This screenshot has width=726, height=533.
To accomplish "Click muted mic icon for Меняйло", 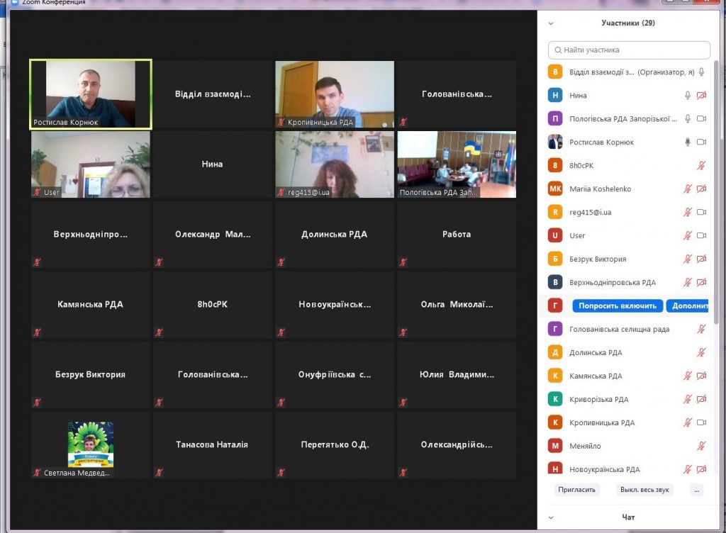I will (701, 446).
